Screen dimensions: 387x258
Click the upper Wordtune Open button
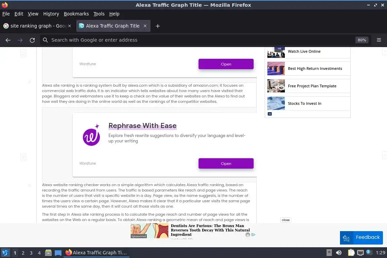[x=226, y=64]
